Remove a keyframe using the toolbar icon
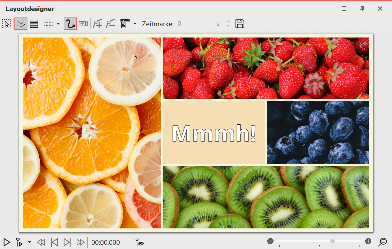Viewport: 392px width, 249px height. click(111, 24)
